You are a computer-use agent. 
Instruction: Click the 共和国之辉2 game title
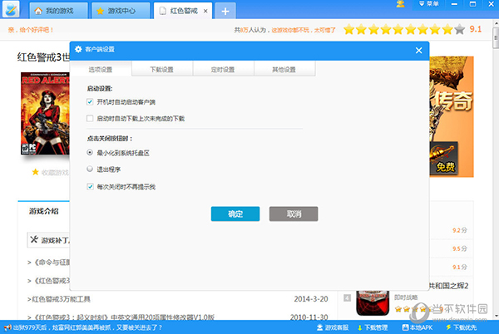pyautogui.click(x=449, y=286)
